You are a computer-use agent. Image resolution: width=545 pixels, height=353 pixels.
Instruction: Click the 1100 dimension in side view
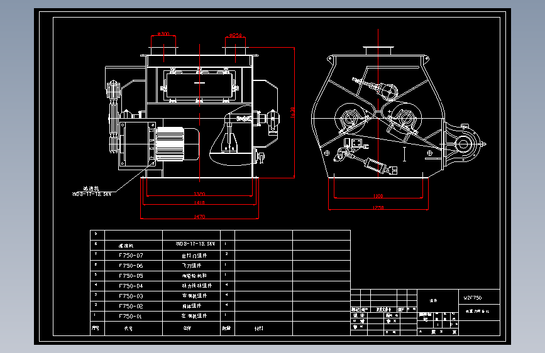point(378,196)
